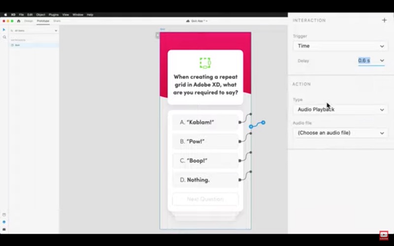Click the quiz question text
394x246 pixels.
(205, 85)
